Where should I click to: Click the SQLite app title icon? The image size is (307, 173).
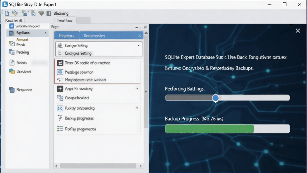point(5,4)
